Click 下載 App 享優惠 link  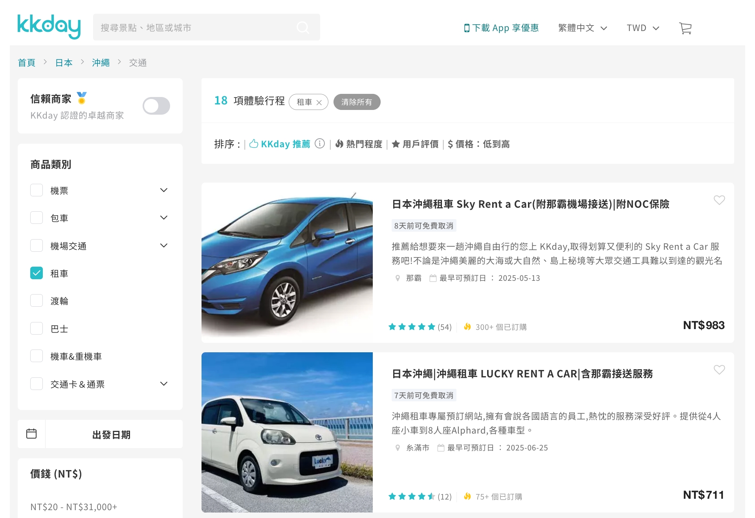(x=502, y=28)
